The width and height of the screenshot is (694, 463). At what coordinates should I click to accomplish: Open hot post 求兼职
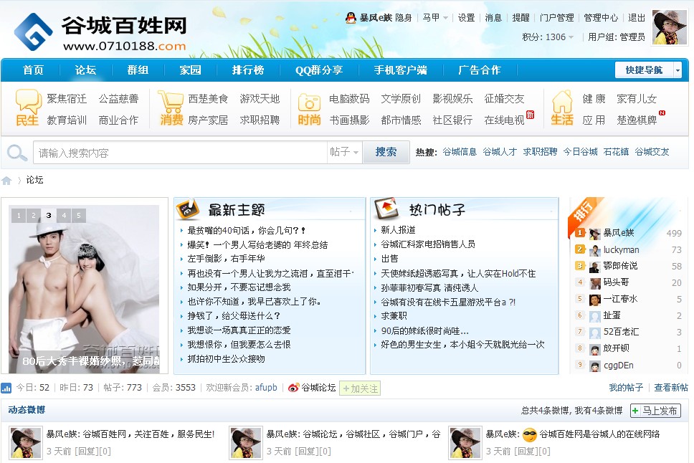(x=394, y=316)
